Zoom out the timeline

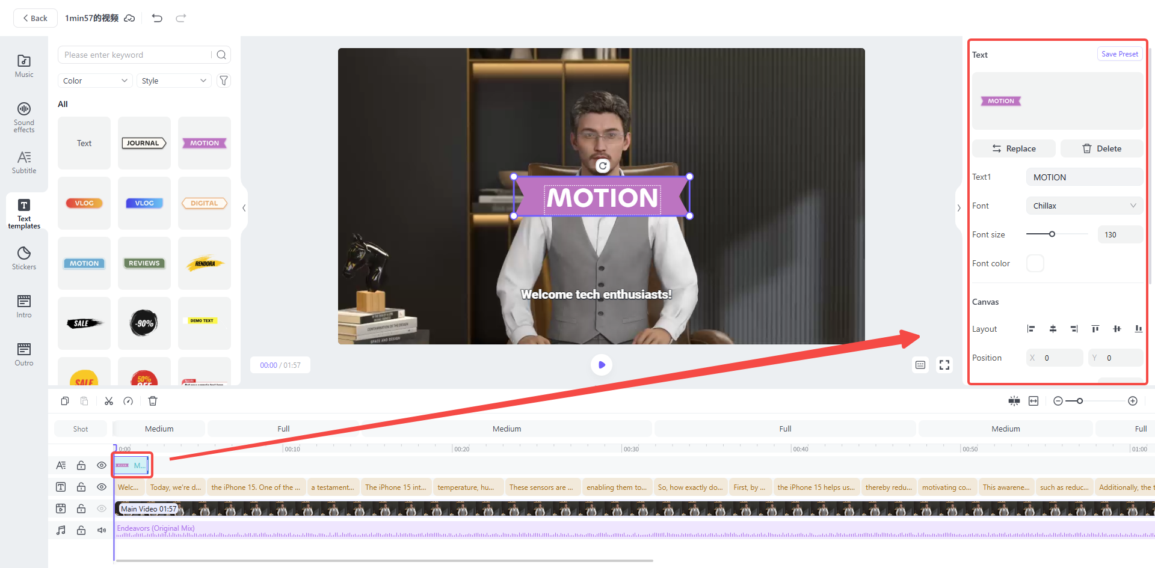click(x=1058, y=401)
